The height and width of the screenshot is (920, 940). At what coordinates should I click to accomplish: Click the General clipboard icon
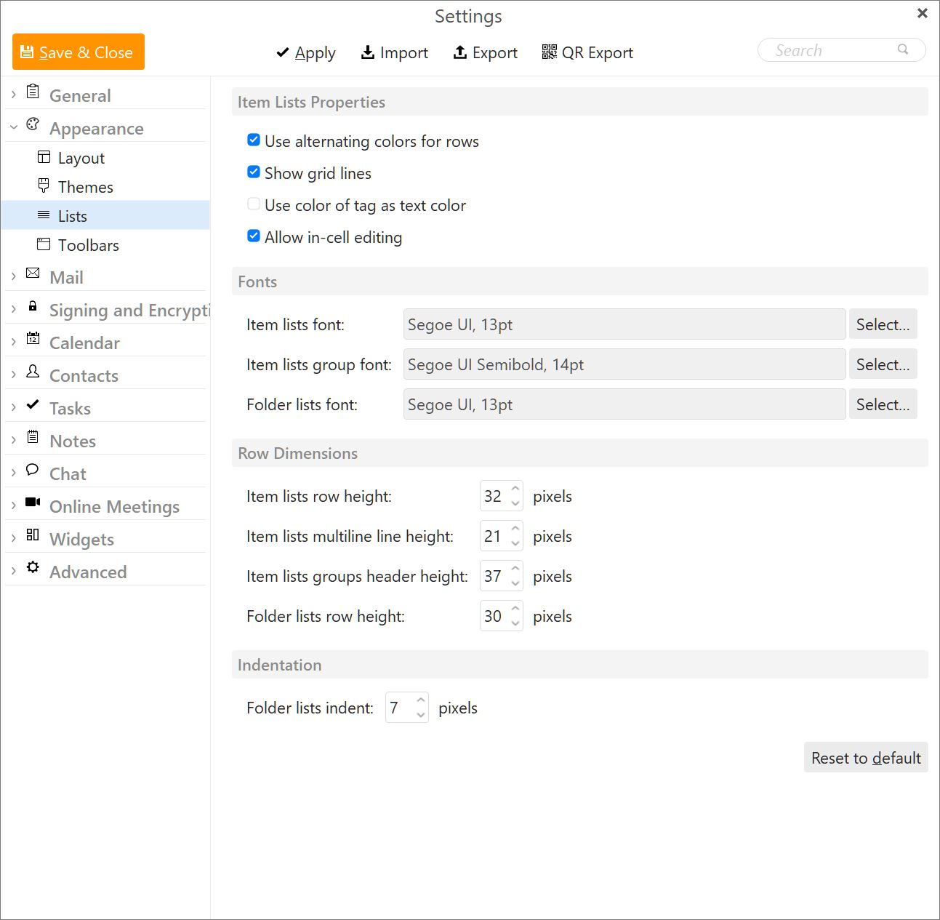[x=33, y=92]
